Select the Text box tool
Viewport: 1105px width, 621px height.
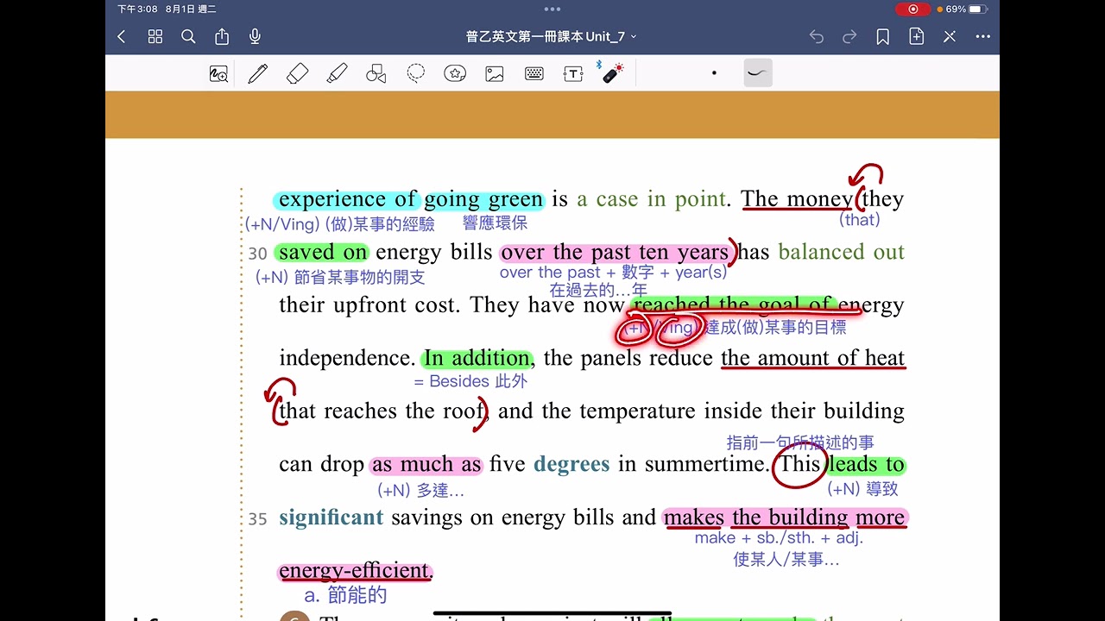pyautogui.click(x=573, y=73)
